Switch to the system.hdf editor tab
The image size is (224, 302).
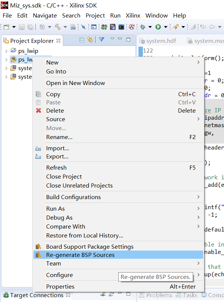point(158,41)
